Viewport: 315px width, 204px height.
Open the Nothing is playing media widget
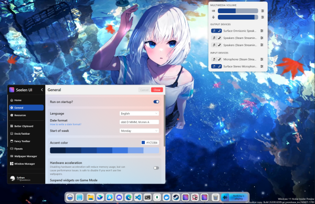tap(235, 197)
